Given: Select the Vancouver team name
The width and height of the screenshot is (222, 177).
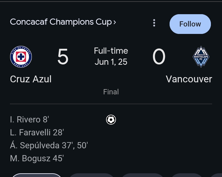Looking at the screenshot, I should [x=189, y=79].
